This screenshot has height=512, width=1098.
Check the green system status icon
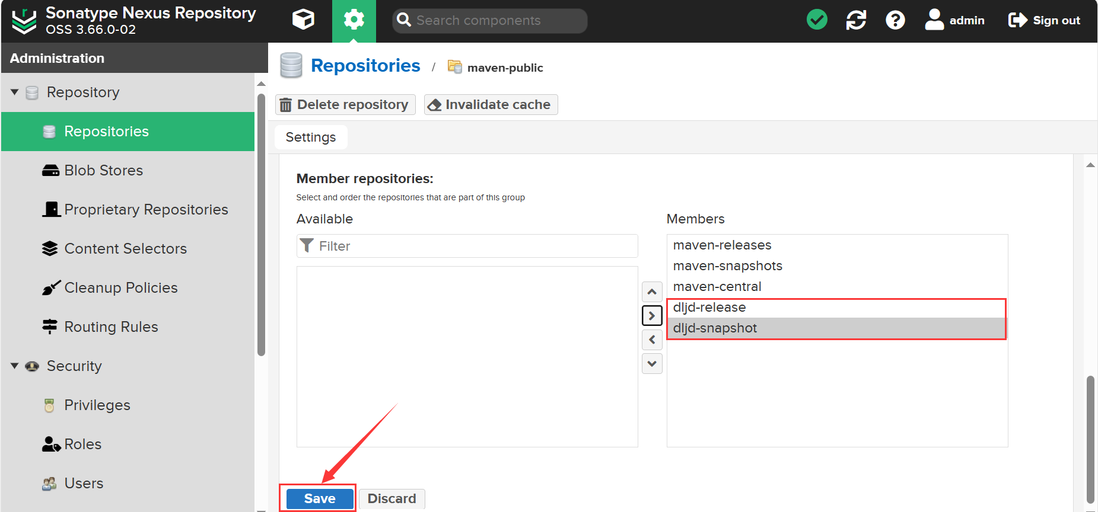point(817,20)
